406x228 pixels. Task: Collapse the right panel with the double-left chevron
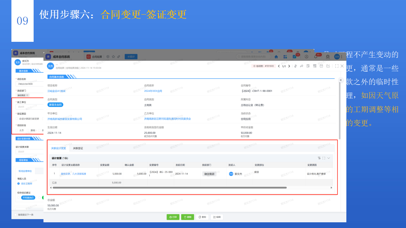pyautogui.click(x=341, y=80)
